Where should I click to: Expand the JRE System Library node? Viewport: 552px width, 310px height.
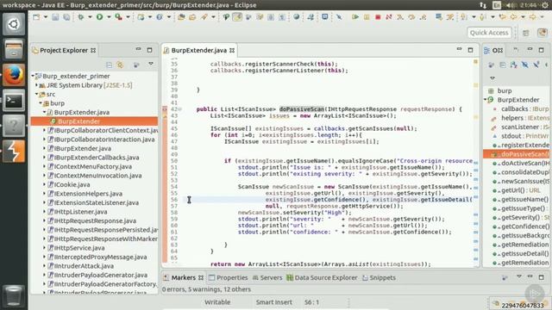36,85
